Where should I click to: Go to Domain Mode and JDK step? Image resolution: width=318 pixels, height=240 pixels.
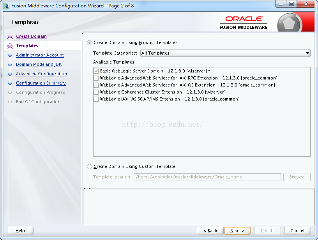pos(39,64)
